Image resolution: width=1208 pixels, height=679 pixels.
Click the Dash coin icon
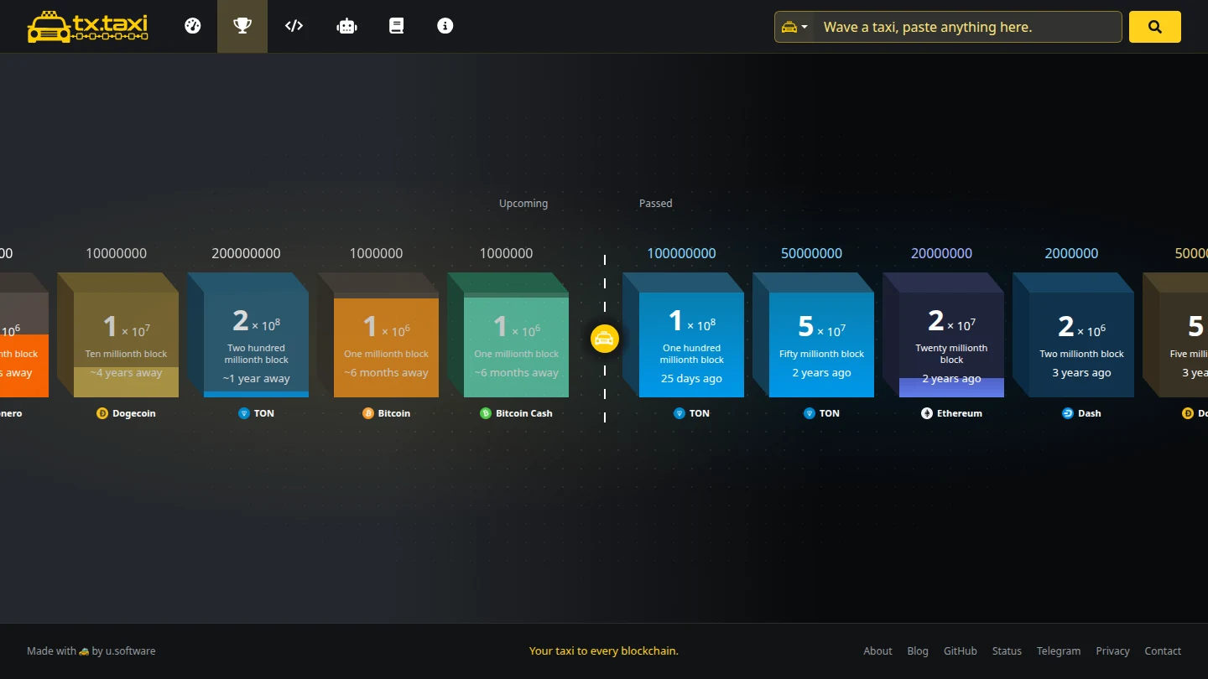[x=1068, y=413]
